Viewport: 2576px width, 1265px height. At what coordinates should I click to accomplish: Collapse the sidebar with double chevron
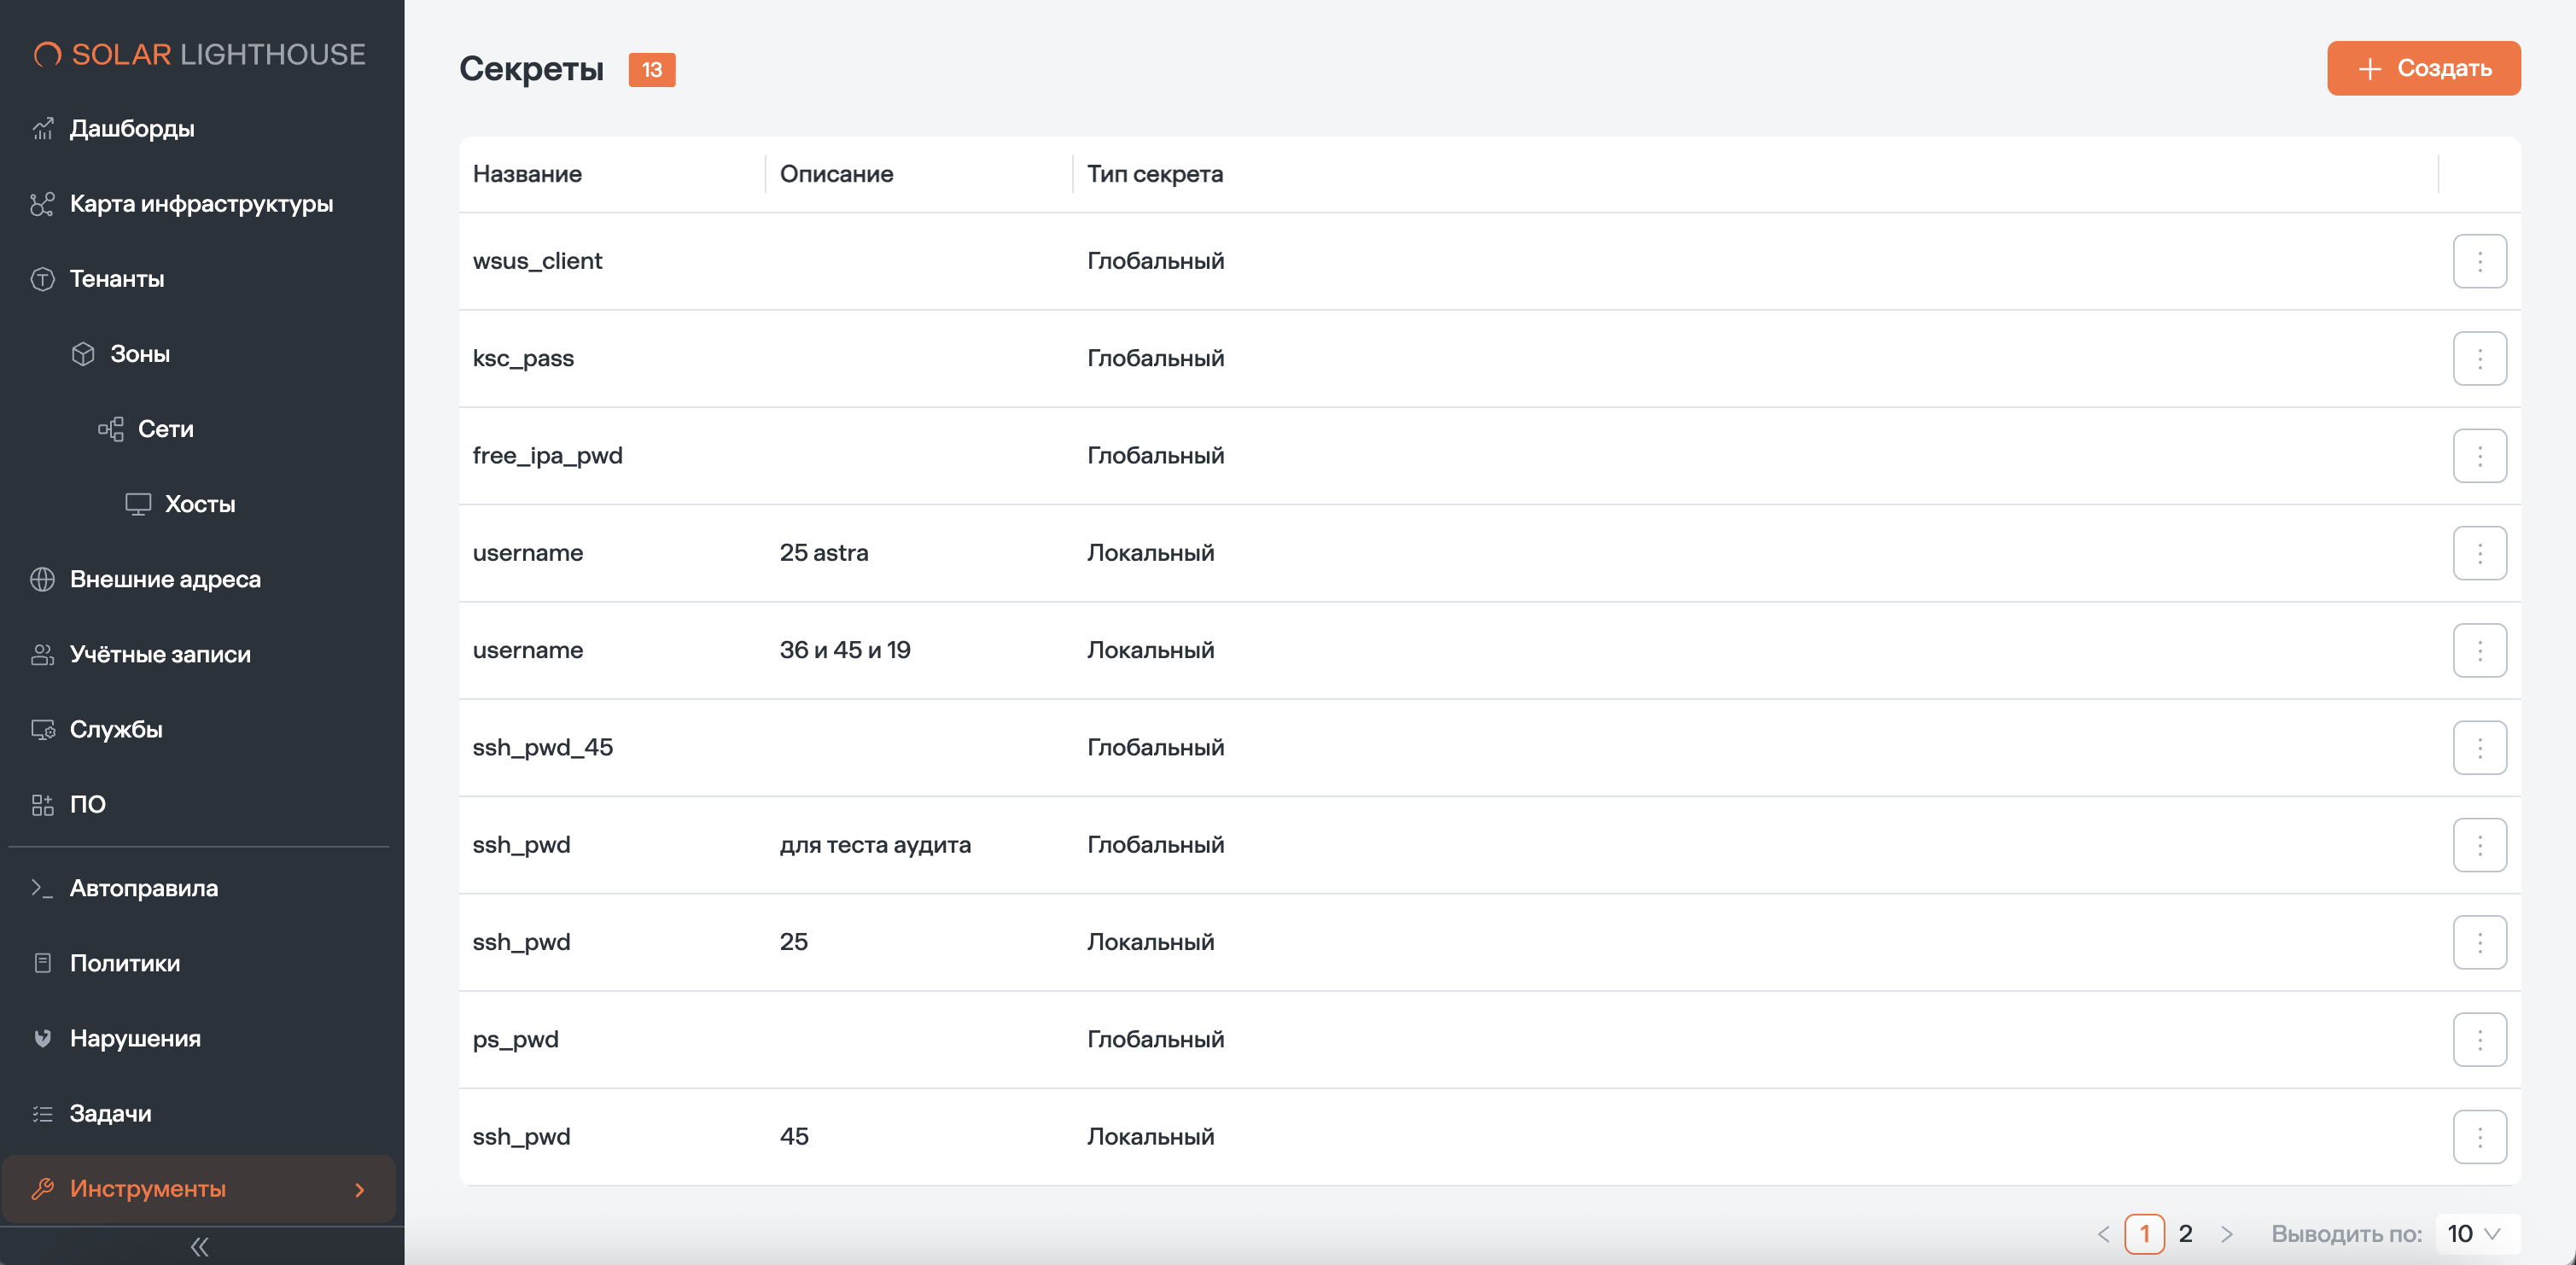point(199,1246)
